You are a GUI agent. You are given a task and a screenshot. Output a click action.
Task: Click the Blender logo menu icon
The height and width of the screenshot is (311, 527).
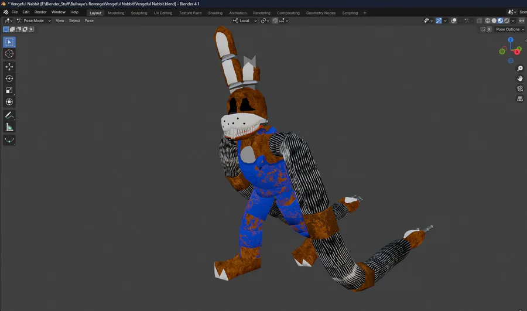[6, 12]
